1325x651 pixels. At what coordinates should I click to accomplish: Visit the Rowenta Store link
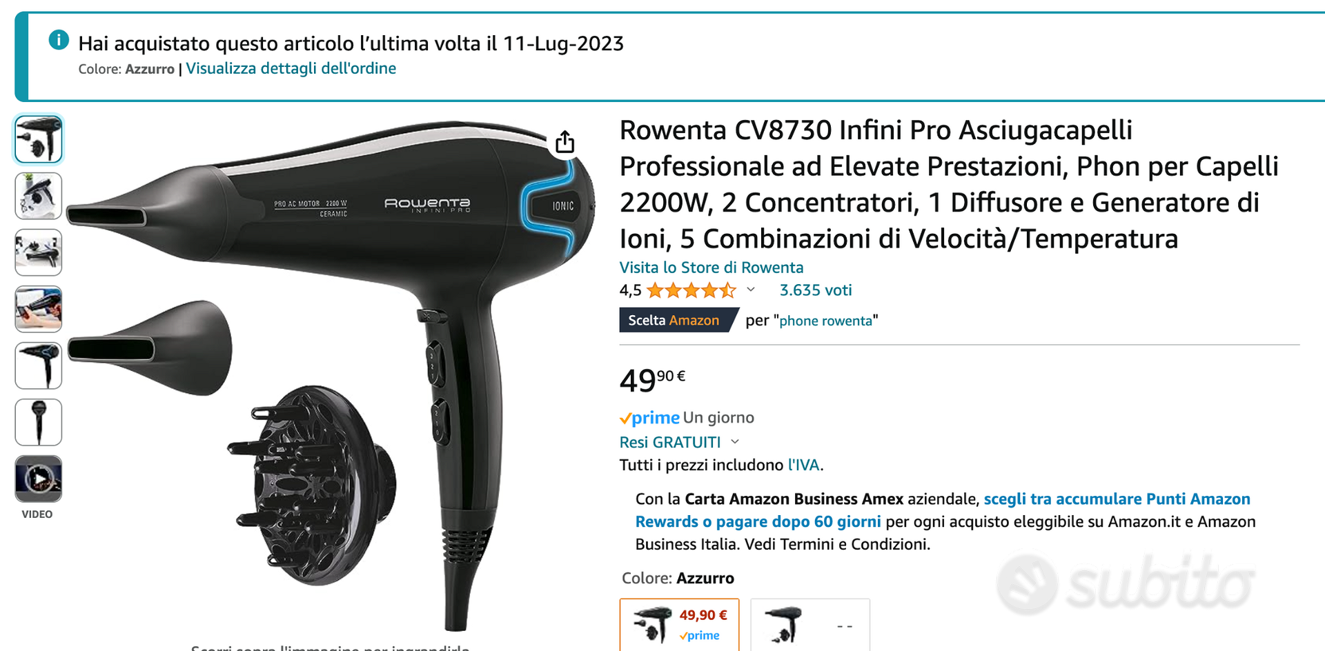(711, 268)
